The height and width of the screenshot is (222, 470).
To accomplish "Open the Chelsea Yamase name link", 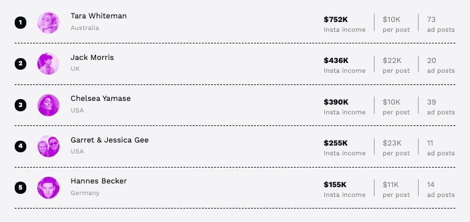I will pos(100,98).
